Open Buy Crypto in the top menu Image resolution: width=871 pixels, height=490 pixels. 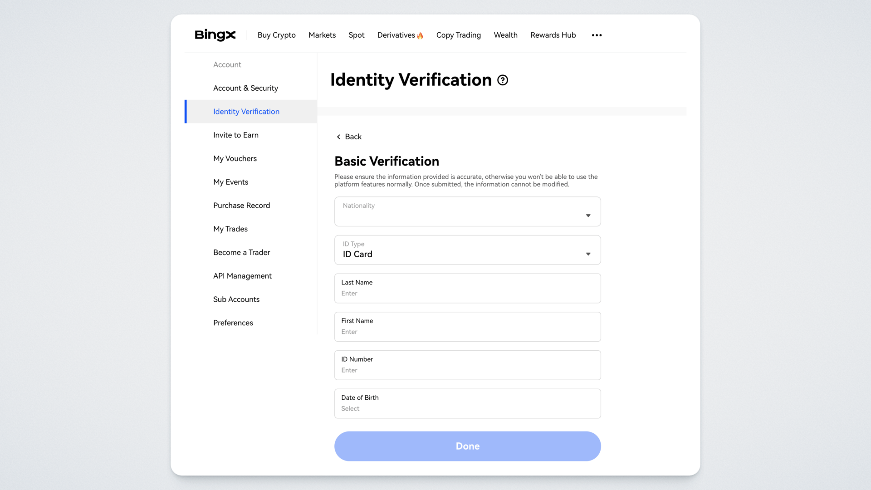[x=276, y=35]
